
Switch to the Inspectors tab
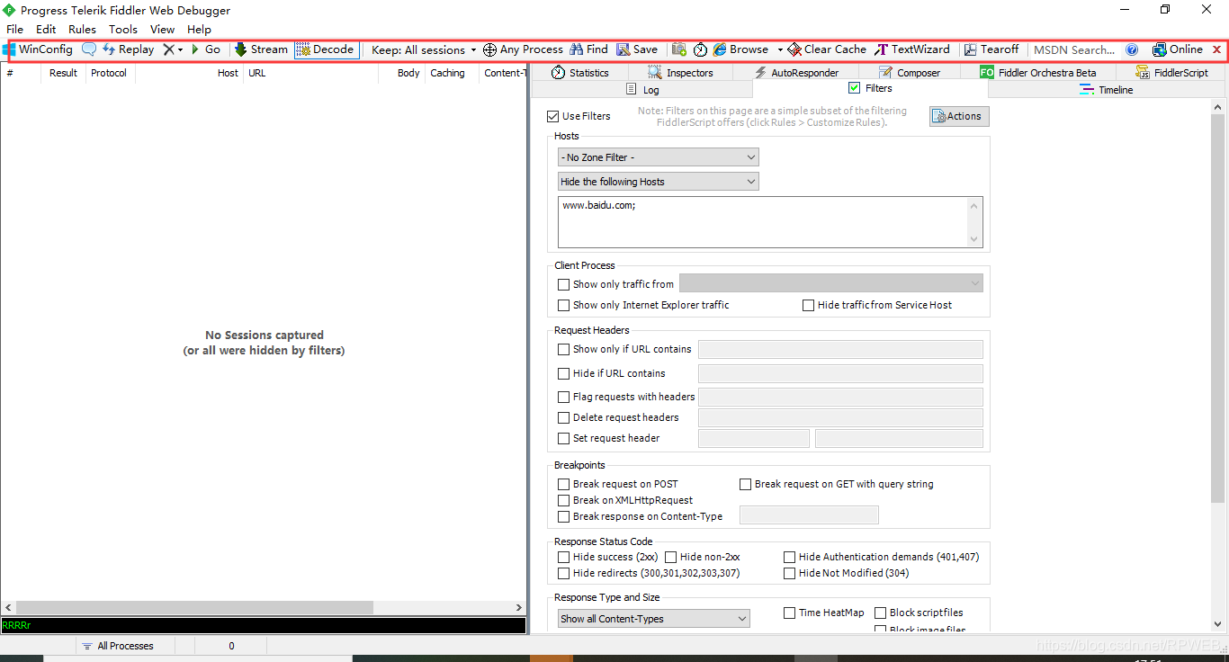[x=680, y=73]
